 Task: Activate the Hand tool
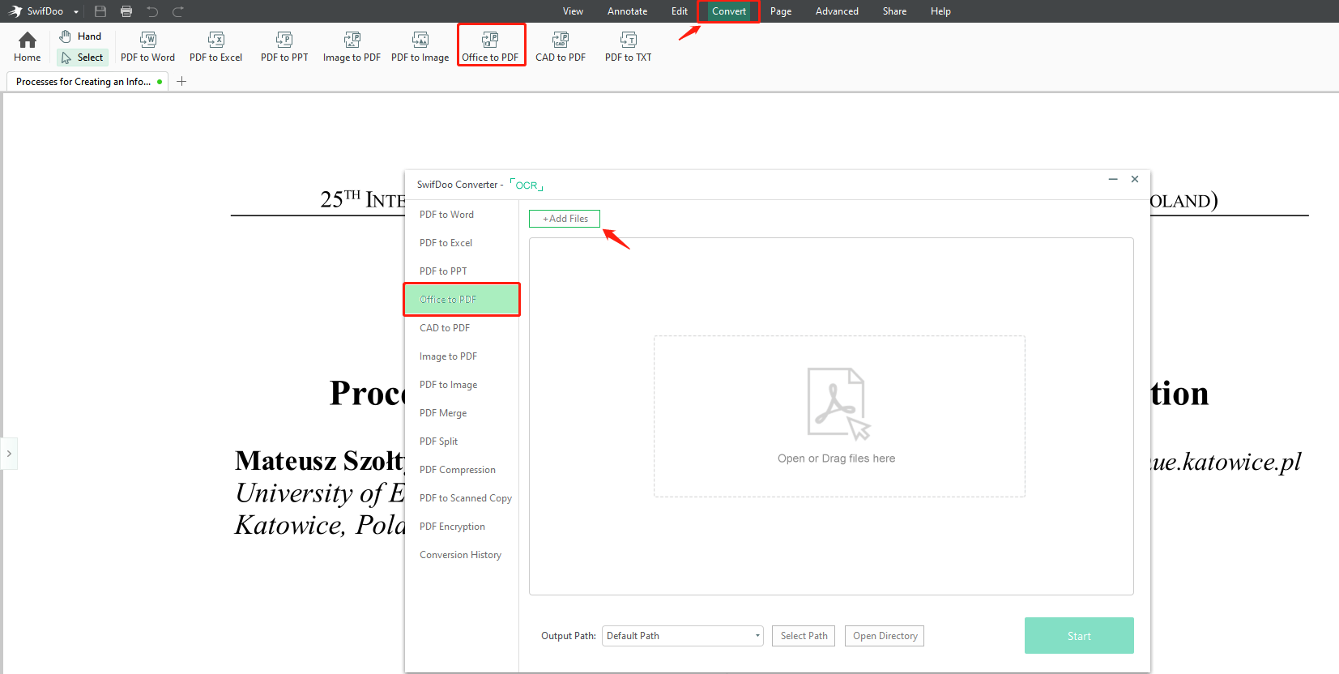(x=80, y=36)
